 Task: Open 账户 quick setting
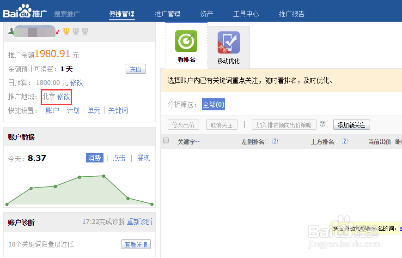click(52, 110)
